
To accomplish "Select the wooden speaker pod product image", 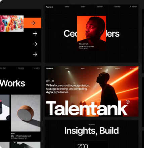I will tap(26, 113).
